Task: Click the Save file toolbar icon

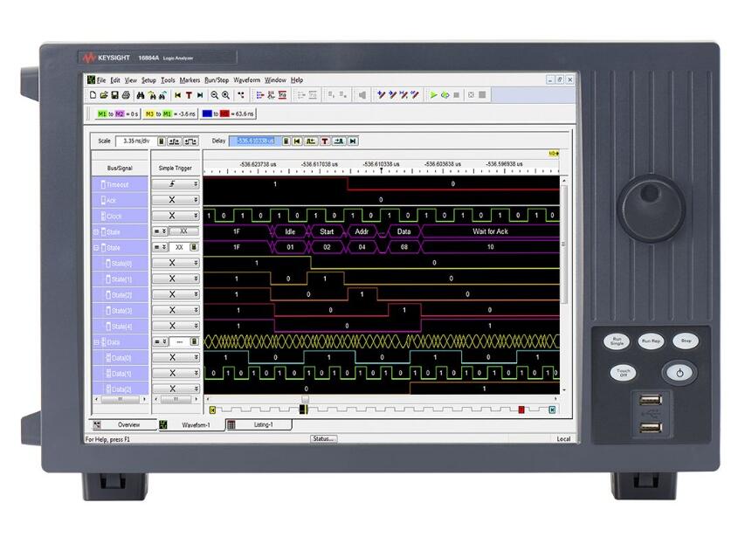Action: point(114,94)
